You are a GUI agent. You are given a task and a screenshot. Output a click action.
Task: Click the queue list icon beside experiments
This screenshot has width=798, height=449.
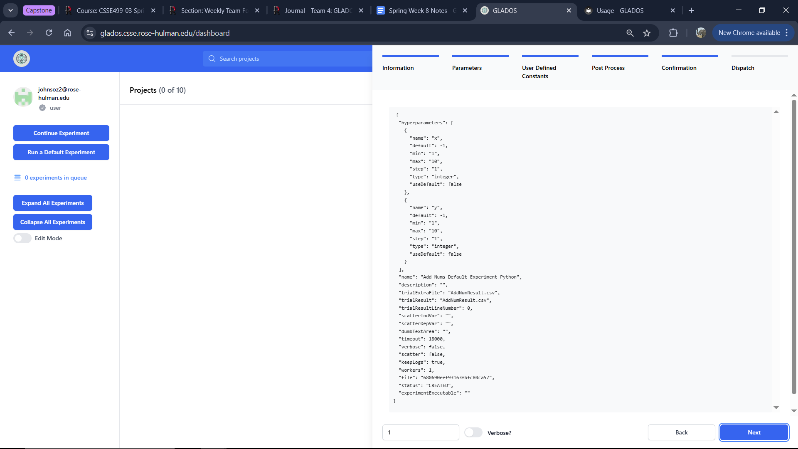17,178
